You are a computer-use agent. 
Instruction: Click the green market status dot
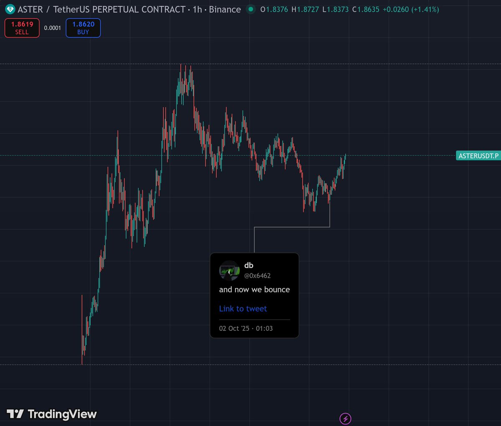[x=250, y=9]
